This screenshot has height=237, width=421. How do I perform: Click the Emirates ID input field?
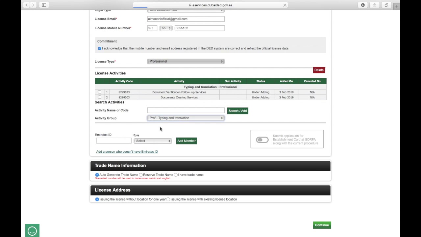pos(113,141)
